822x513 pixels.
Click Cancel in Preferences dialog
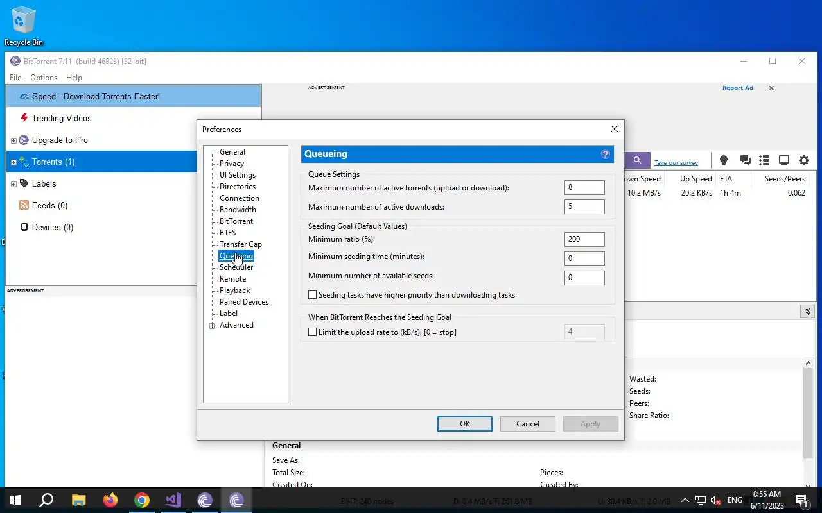[528, 424]
